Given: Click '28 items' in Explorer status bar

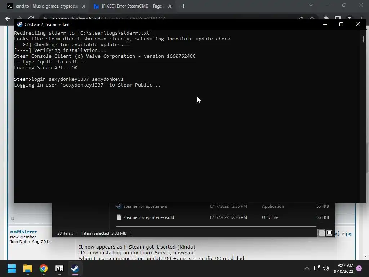Looking at the screenshot, I should tap(65, 233).
